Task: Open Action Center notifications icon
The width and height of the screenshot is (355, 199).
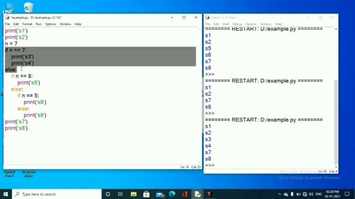Action: pyautogui.click(x=347, y=194)
